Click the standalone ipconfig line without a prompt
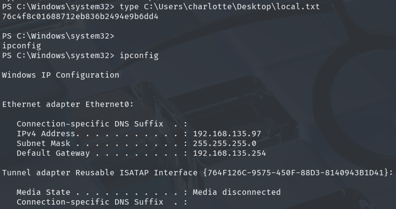The width and height of the screenshot is (396, 209). tap(22, 46)
